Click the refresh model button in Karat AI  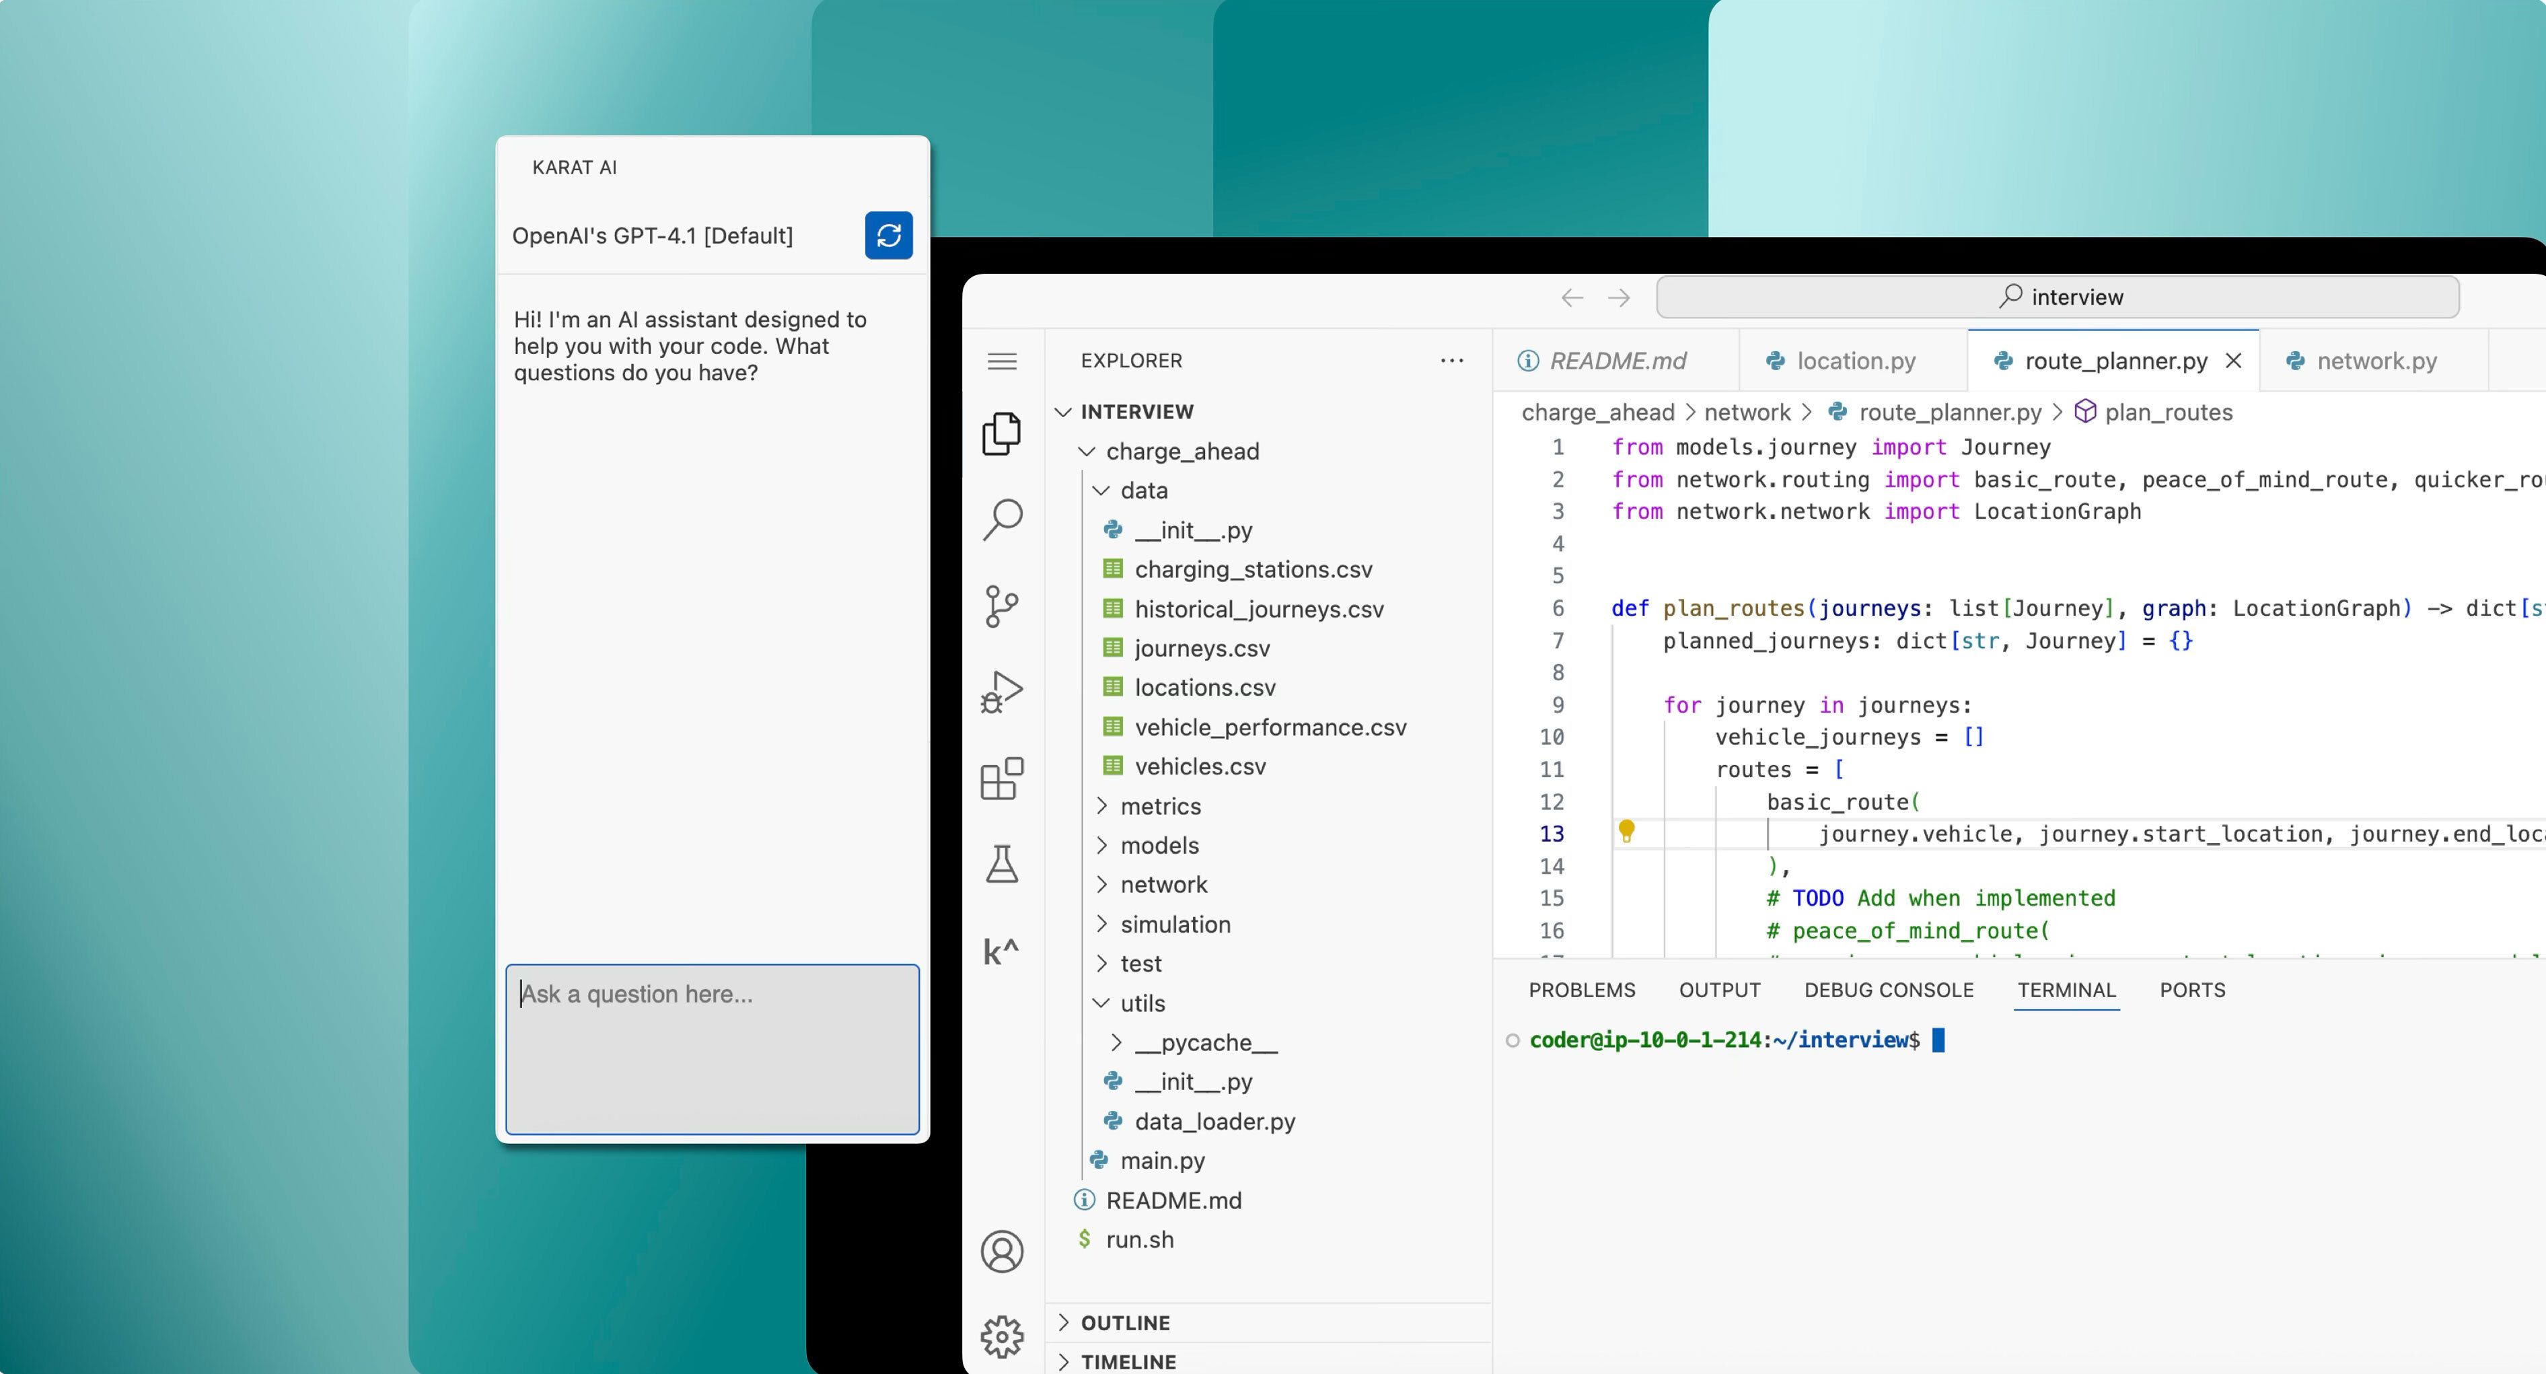click(887, 236)
